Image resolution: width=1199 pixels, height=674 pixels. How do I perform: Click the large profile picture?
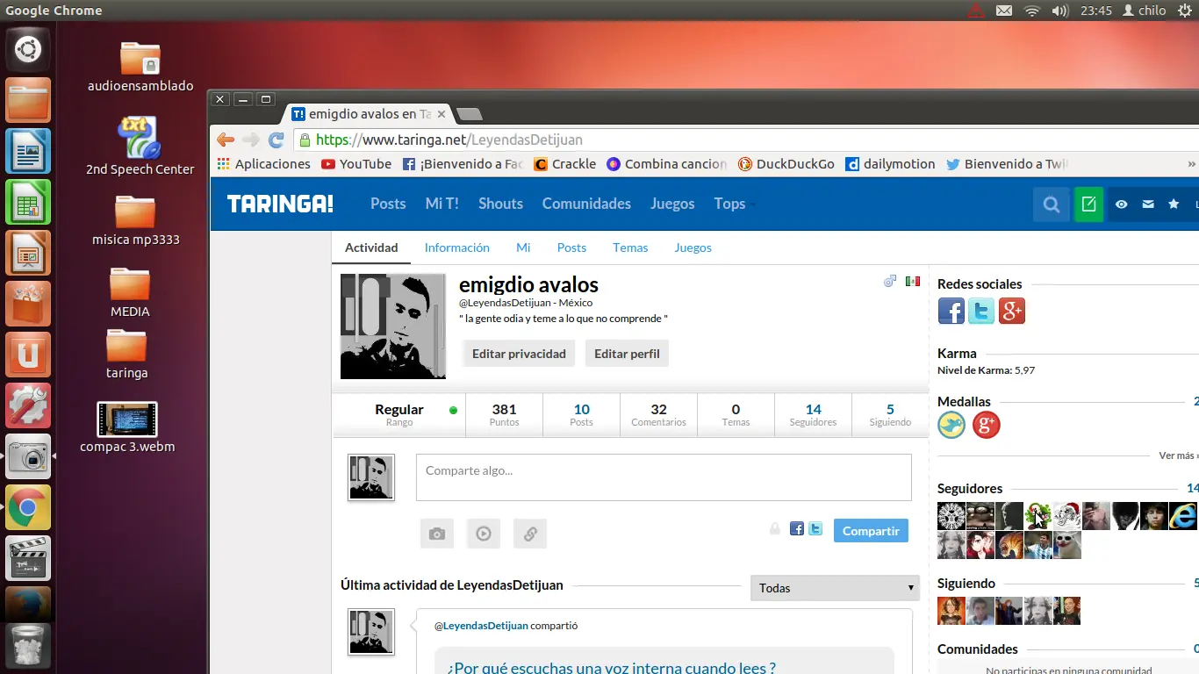point(393,326)
